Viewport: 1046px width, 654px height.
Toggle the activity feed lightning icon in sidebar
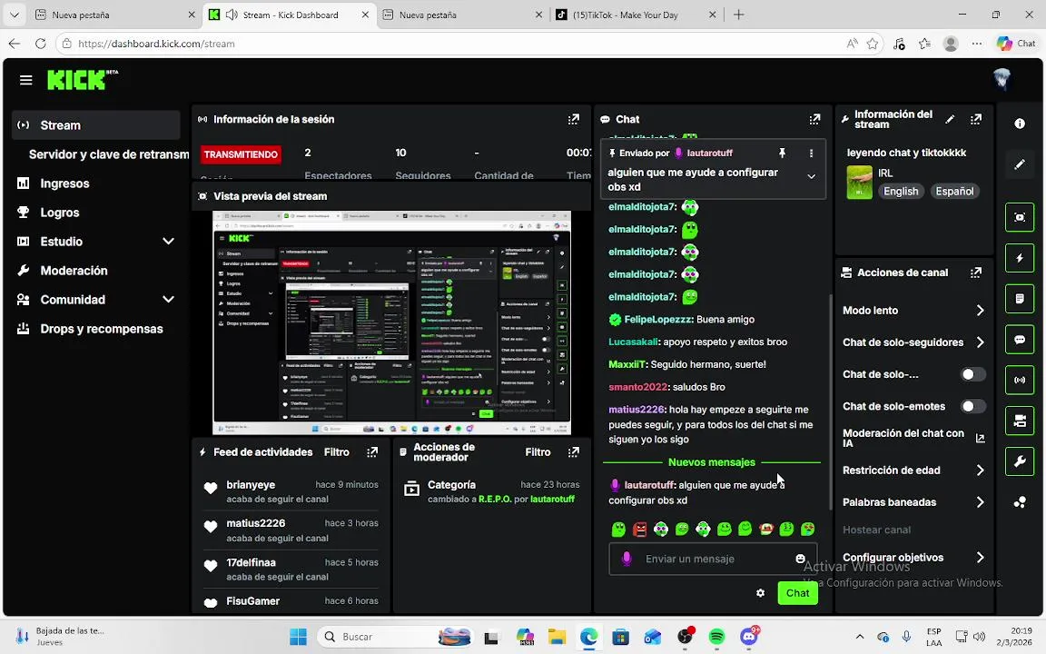(x=1020, y=258)
